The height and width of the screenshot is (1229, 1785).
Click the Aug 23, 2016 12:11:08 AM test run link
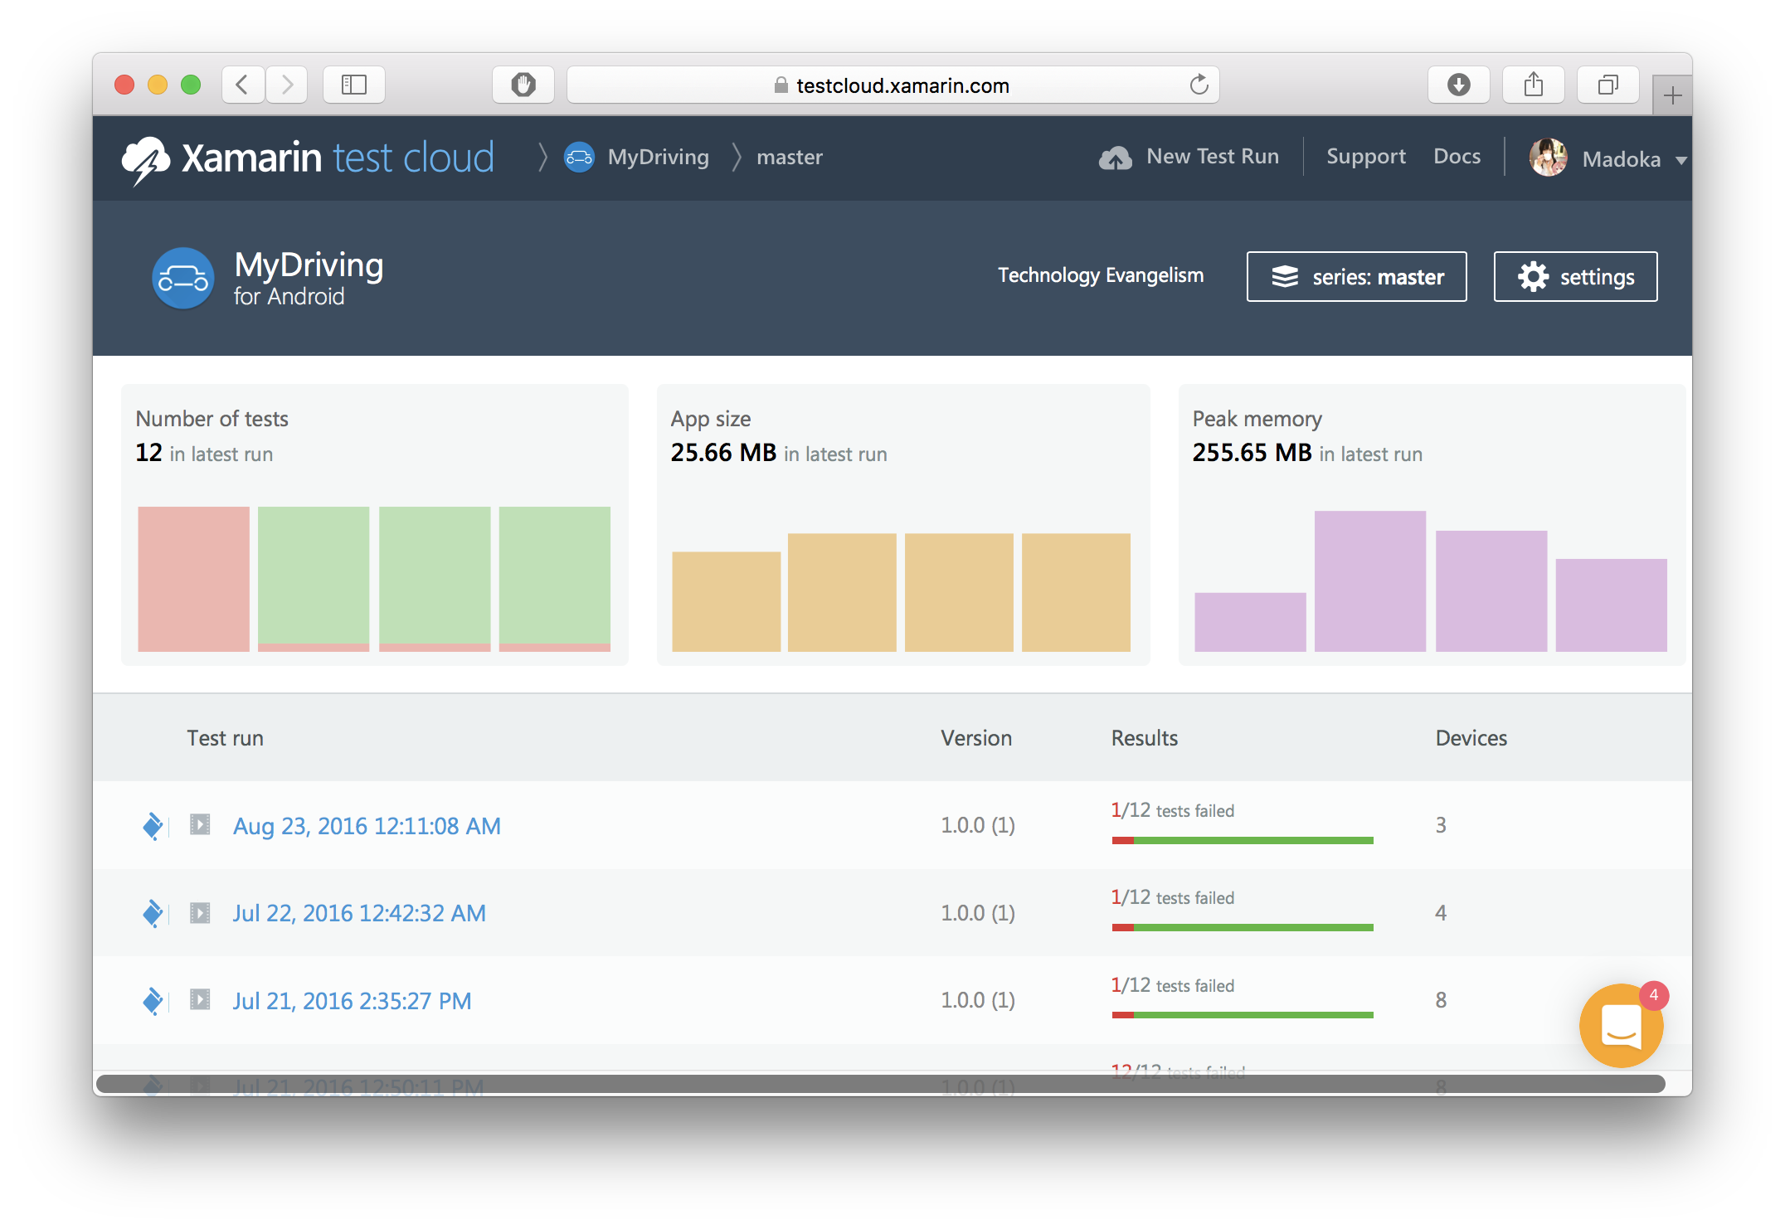pyautogui.click(x=367, y=823)
